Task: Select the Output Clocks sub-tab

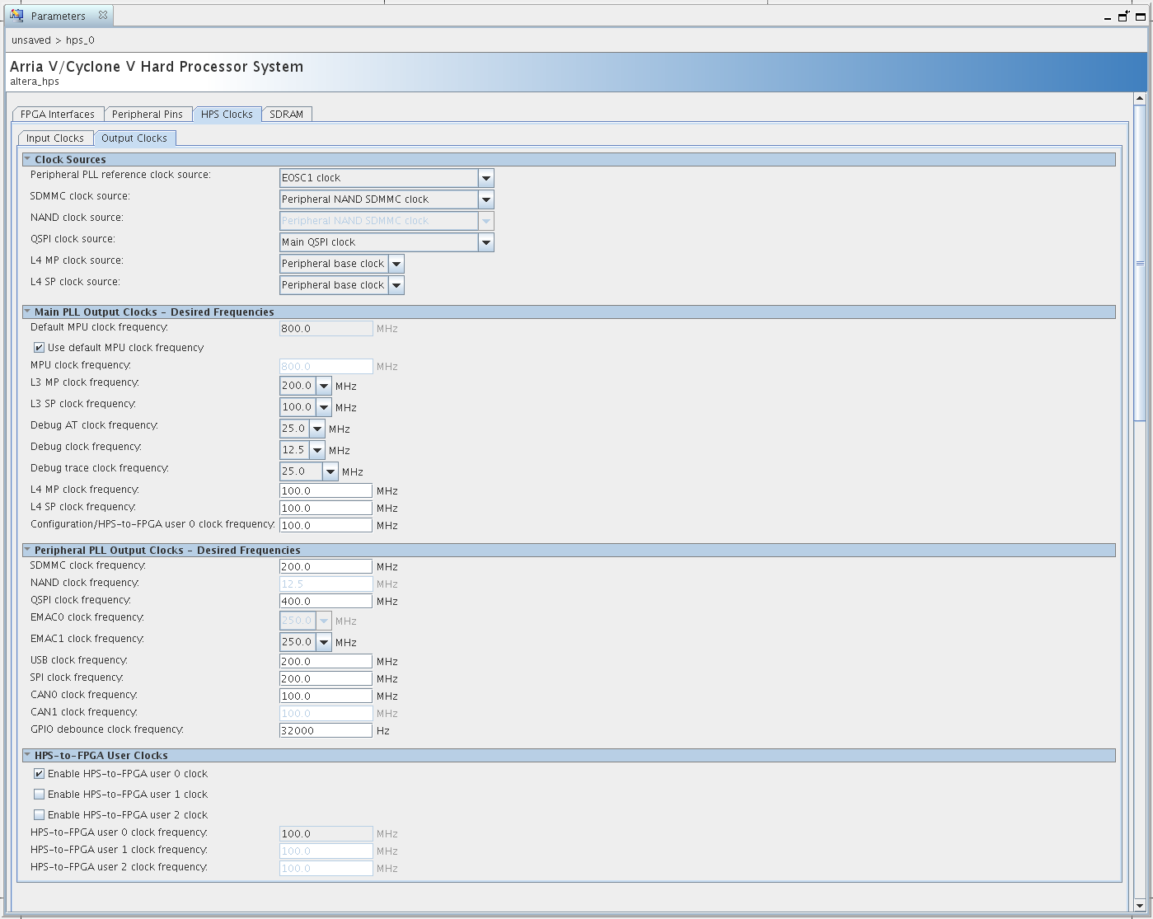Action: (x=134, y=138)
